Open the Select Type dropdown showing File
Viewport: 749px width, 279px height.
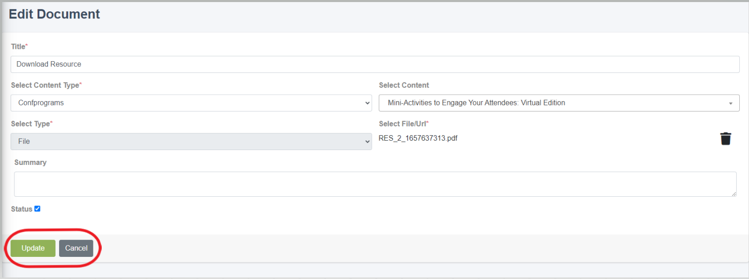tap(191, 141)
